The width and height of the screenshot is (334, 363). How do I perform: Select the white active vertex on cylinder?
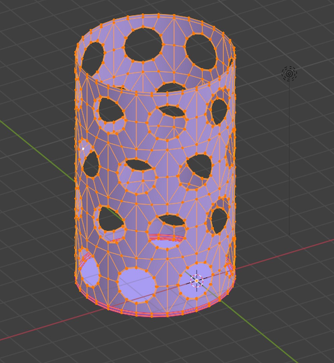(x=83, y=149)
